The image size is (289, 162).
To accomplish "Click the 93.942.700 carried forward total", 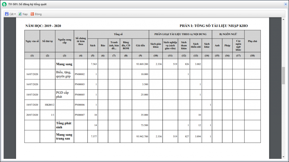I will tap(142, 136).
